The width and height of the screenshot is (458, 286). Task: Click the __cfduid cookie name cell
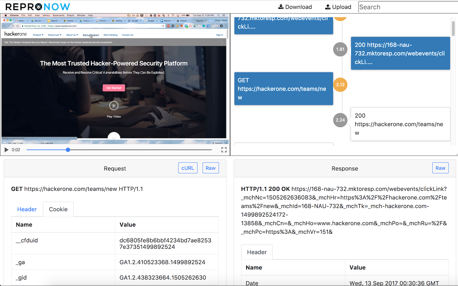pyautogui.click(x=63, y=243)
